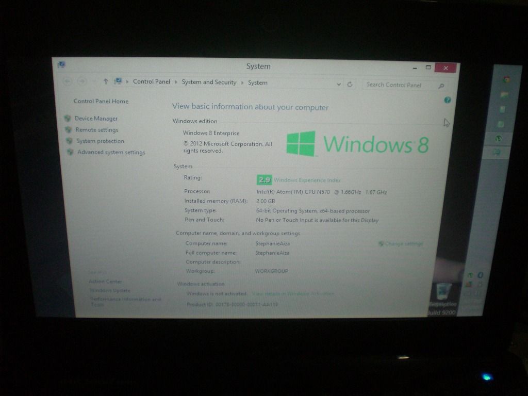Expand the chevron after Control Panel breadcrumb

click(x=176, y=82)
